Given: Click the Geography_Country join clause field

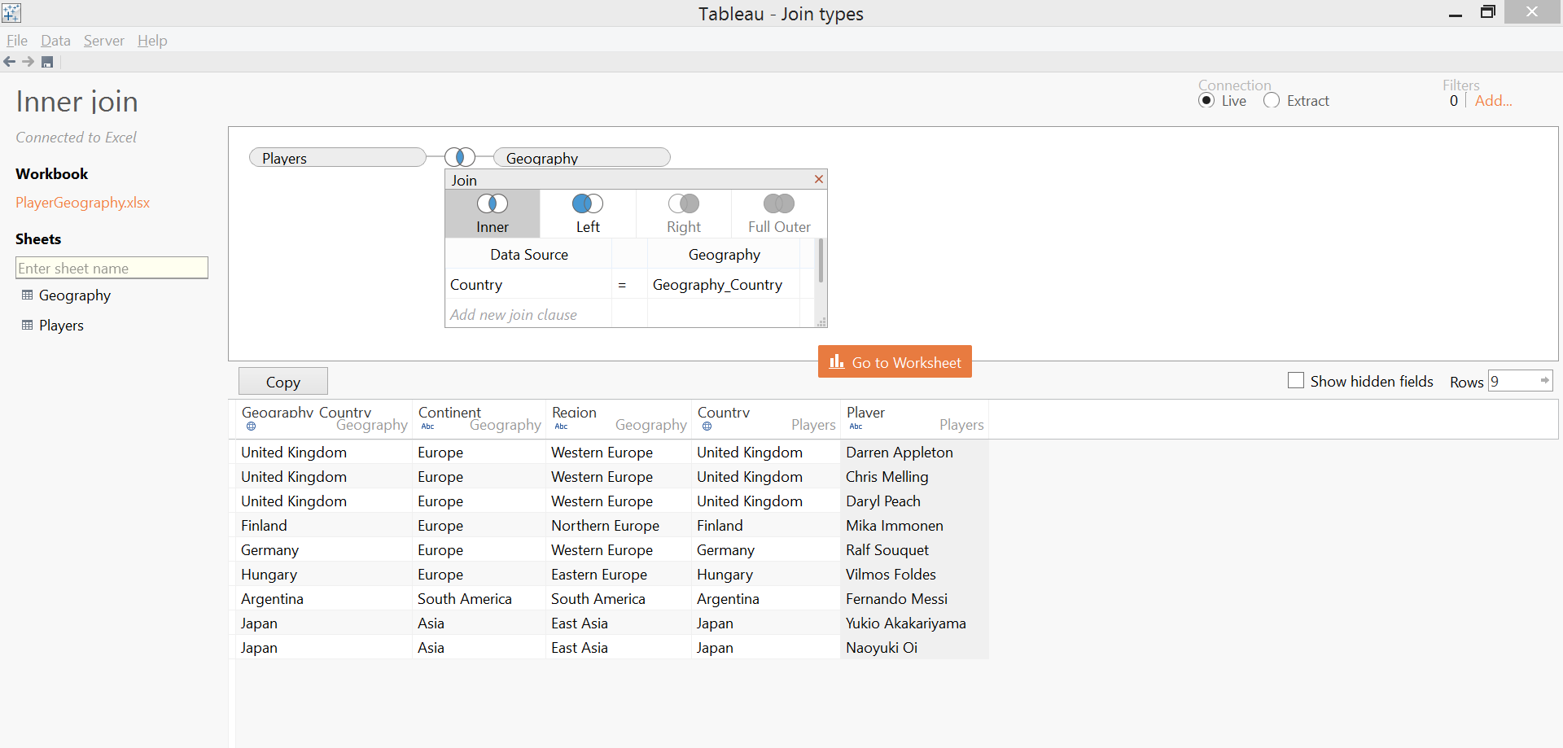Looking at the screenshot, I should (x=724, y=285).
